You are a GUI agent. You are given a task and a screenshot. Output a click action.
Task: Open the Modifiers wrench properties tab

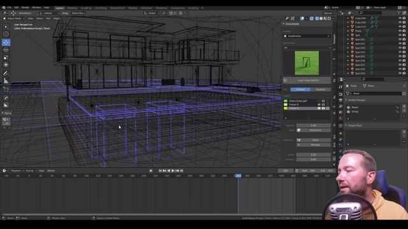340,139
